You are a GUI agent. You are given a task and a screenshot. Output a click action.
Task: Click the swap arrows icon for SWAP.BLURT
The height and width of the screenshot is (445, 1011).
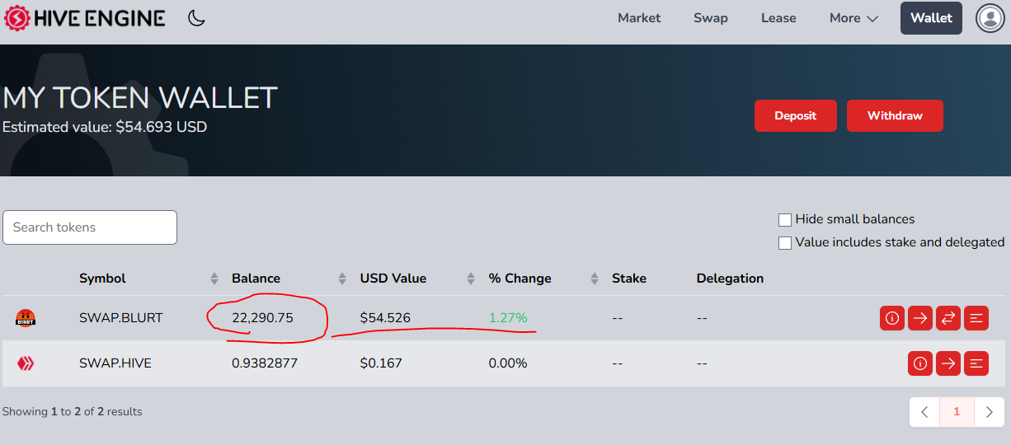pos(948,318)
